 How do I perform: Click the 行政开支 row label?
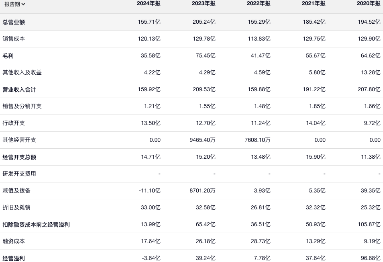click(14, 123)
